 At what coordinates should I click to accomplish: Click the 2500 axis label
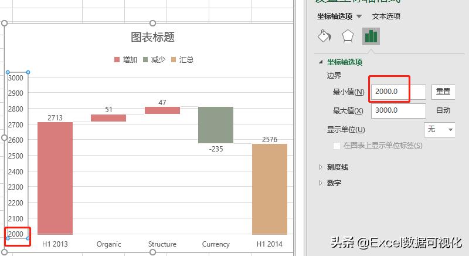pos(16,156)
